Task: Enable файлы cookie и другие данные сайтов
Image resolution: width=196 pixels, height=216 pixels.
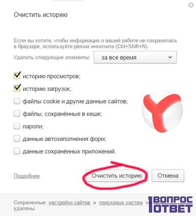Action: [17, 101]
